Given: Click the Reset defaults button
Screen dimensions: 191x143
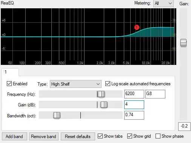Looking at the screenshot, I should tap(78, 137).
